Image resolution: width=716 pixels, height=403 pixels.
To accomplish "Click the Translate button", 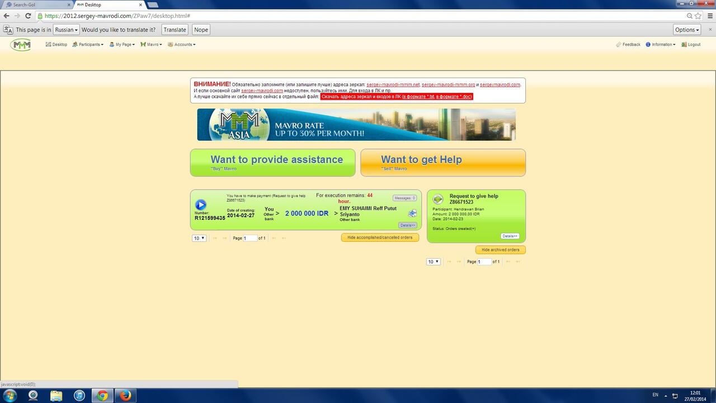I will coord(175,30).
